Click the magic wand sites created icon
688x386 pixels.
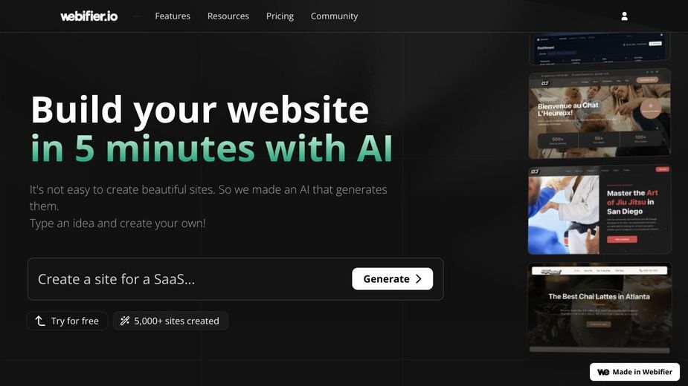tap(125, 321)
